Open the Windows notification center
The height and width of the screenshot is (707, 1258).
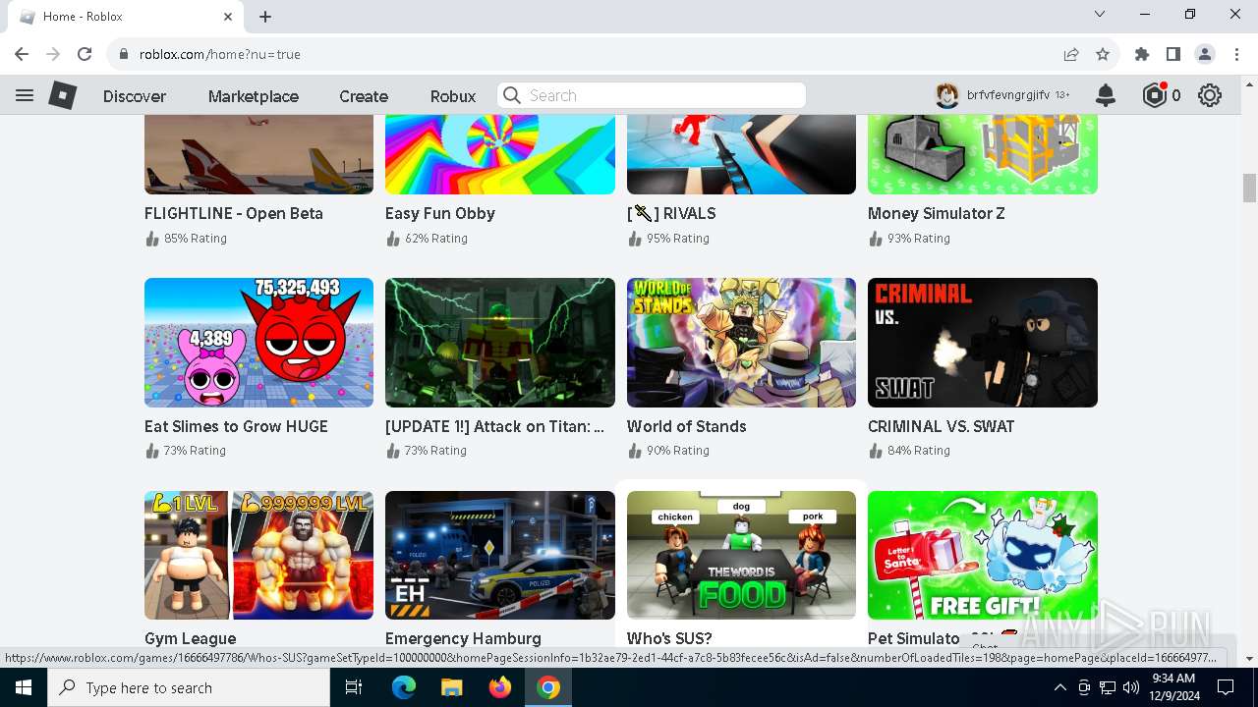(x=1226, y=687)
